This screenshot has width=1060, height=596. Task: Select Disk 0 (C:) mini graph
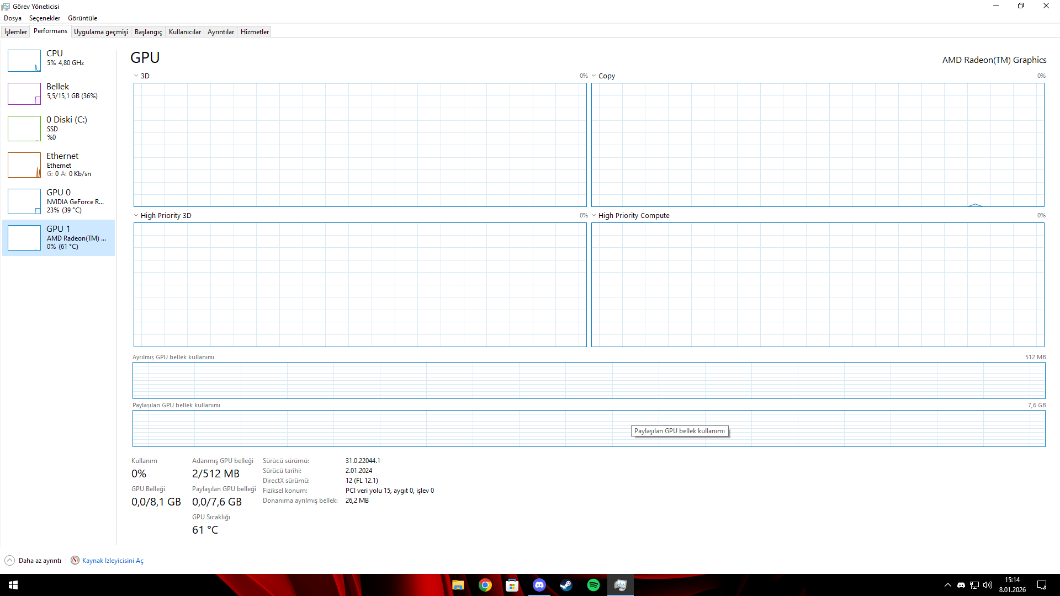24,129
